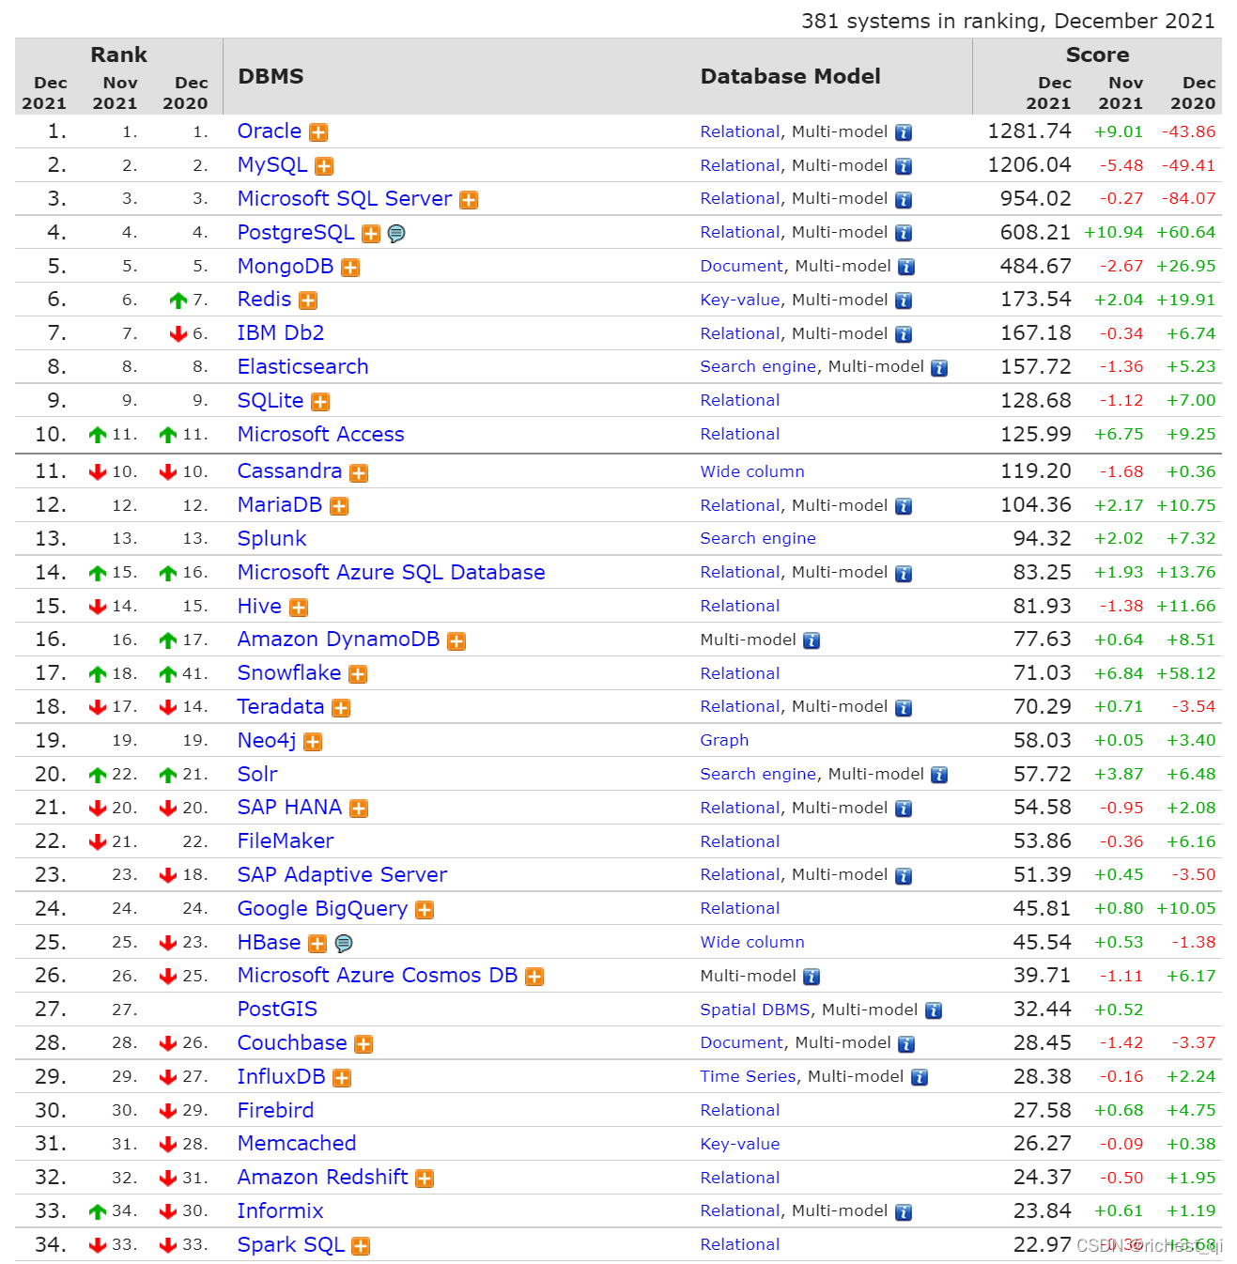Click the plus icon beside MongoDB
This screenshot has height=1264, width=1237.
pyautogui.click(x=350, y=268)
